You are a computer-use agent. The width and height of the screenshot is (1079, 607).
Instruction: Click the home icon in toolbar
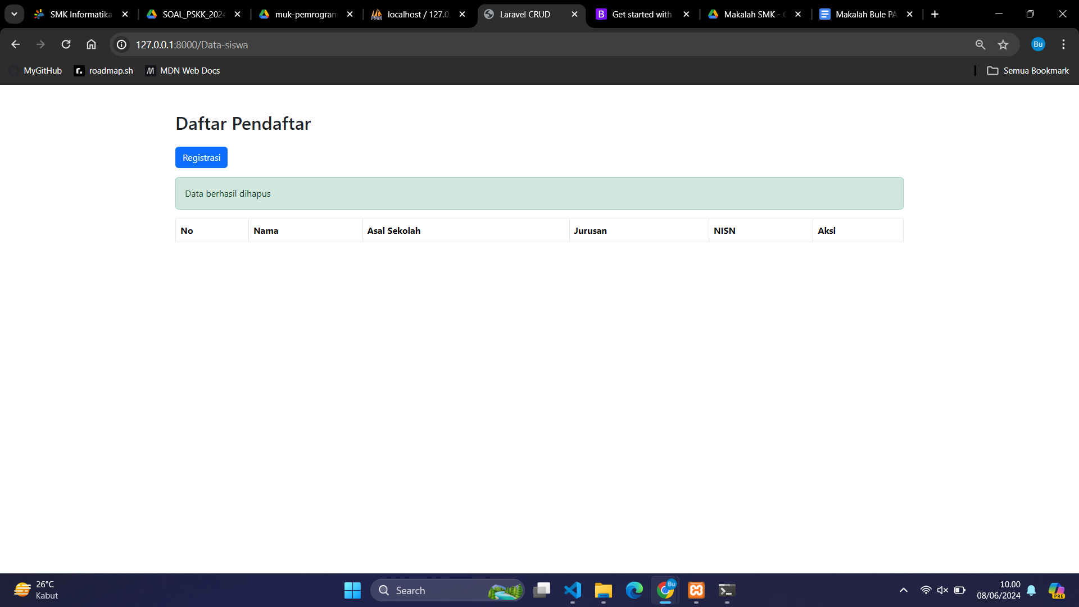click(91, 44)
